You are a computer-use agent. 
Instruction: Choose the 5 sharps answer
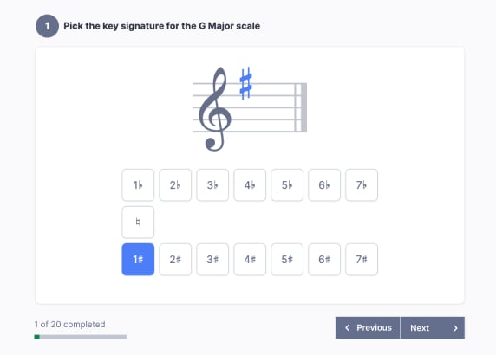(287, 259)
